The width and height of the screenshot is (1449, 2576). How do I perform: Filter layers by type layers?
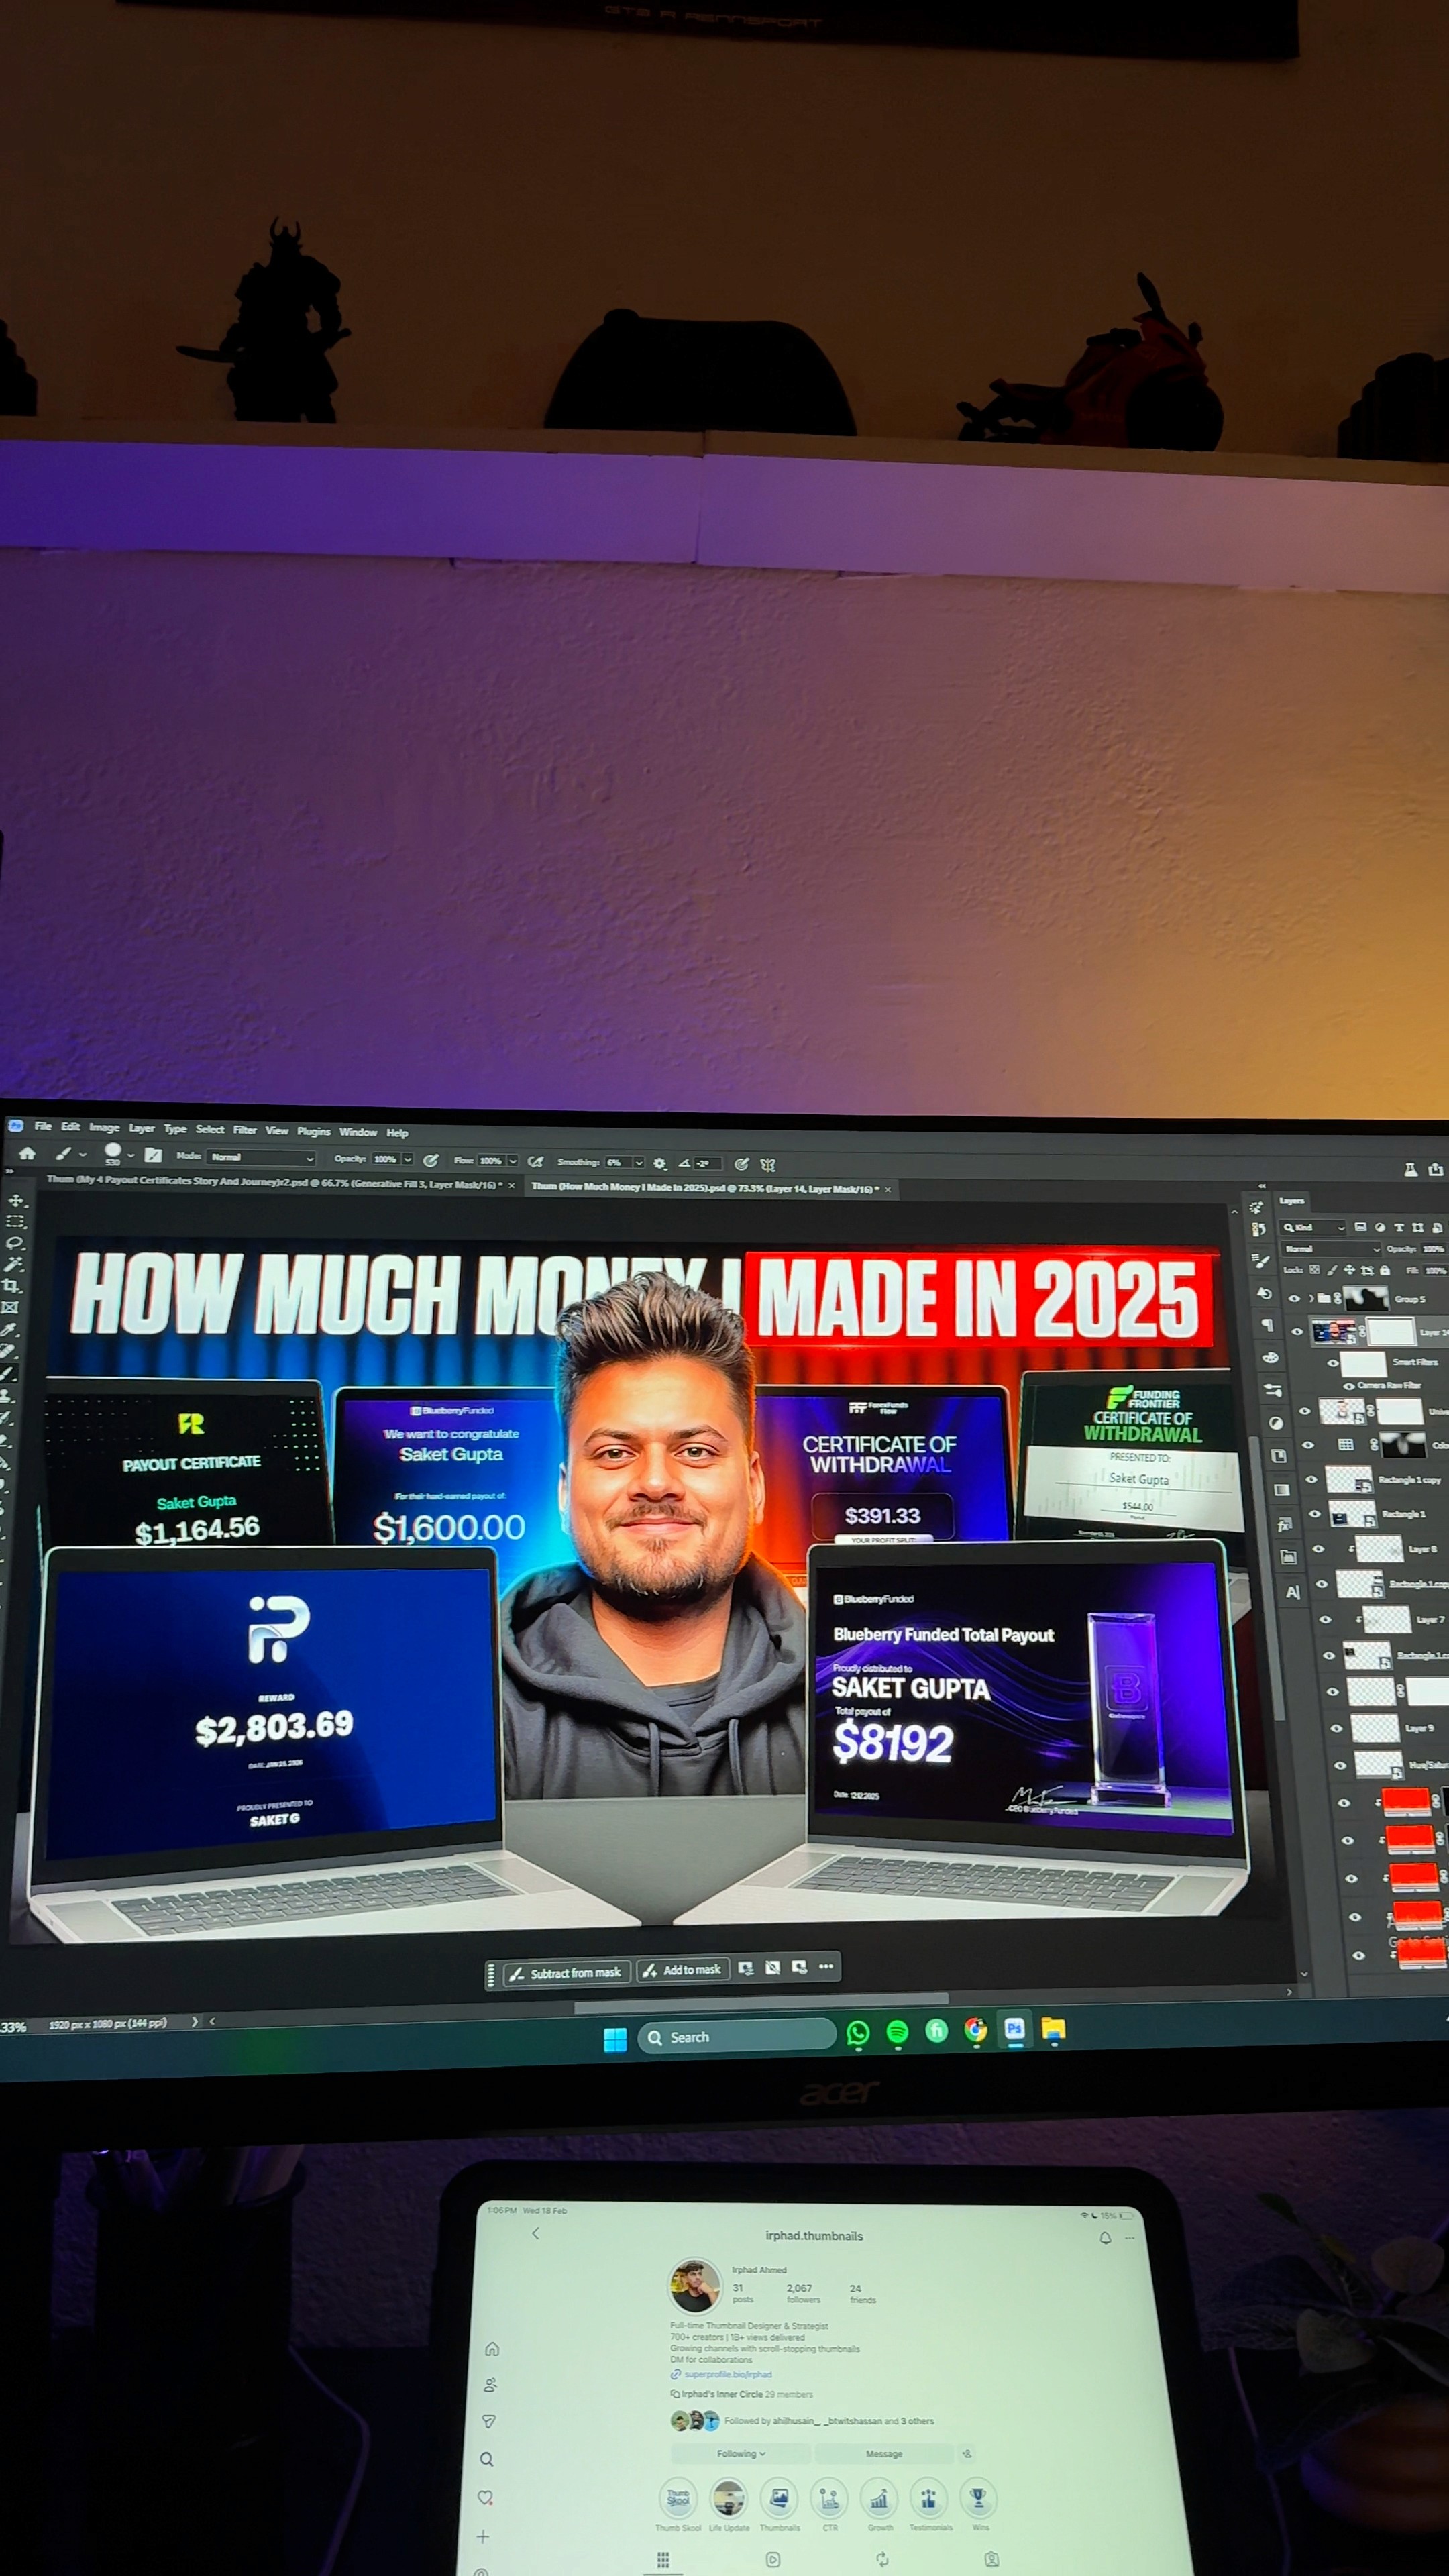[1399, 1227]
